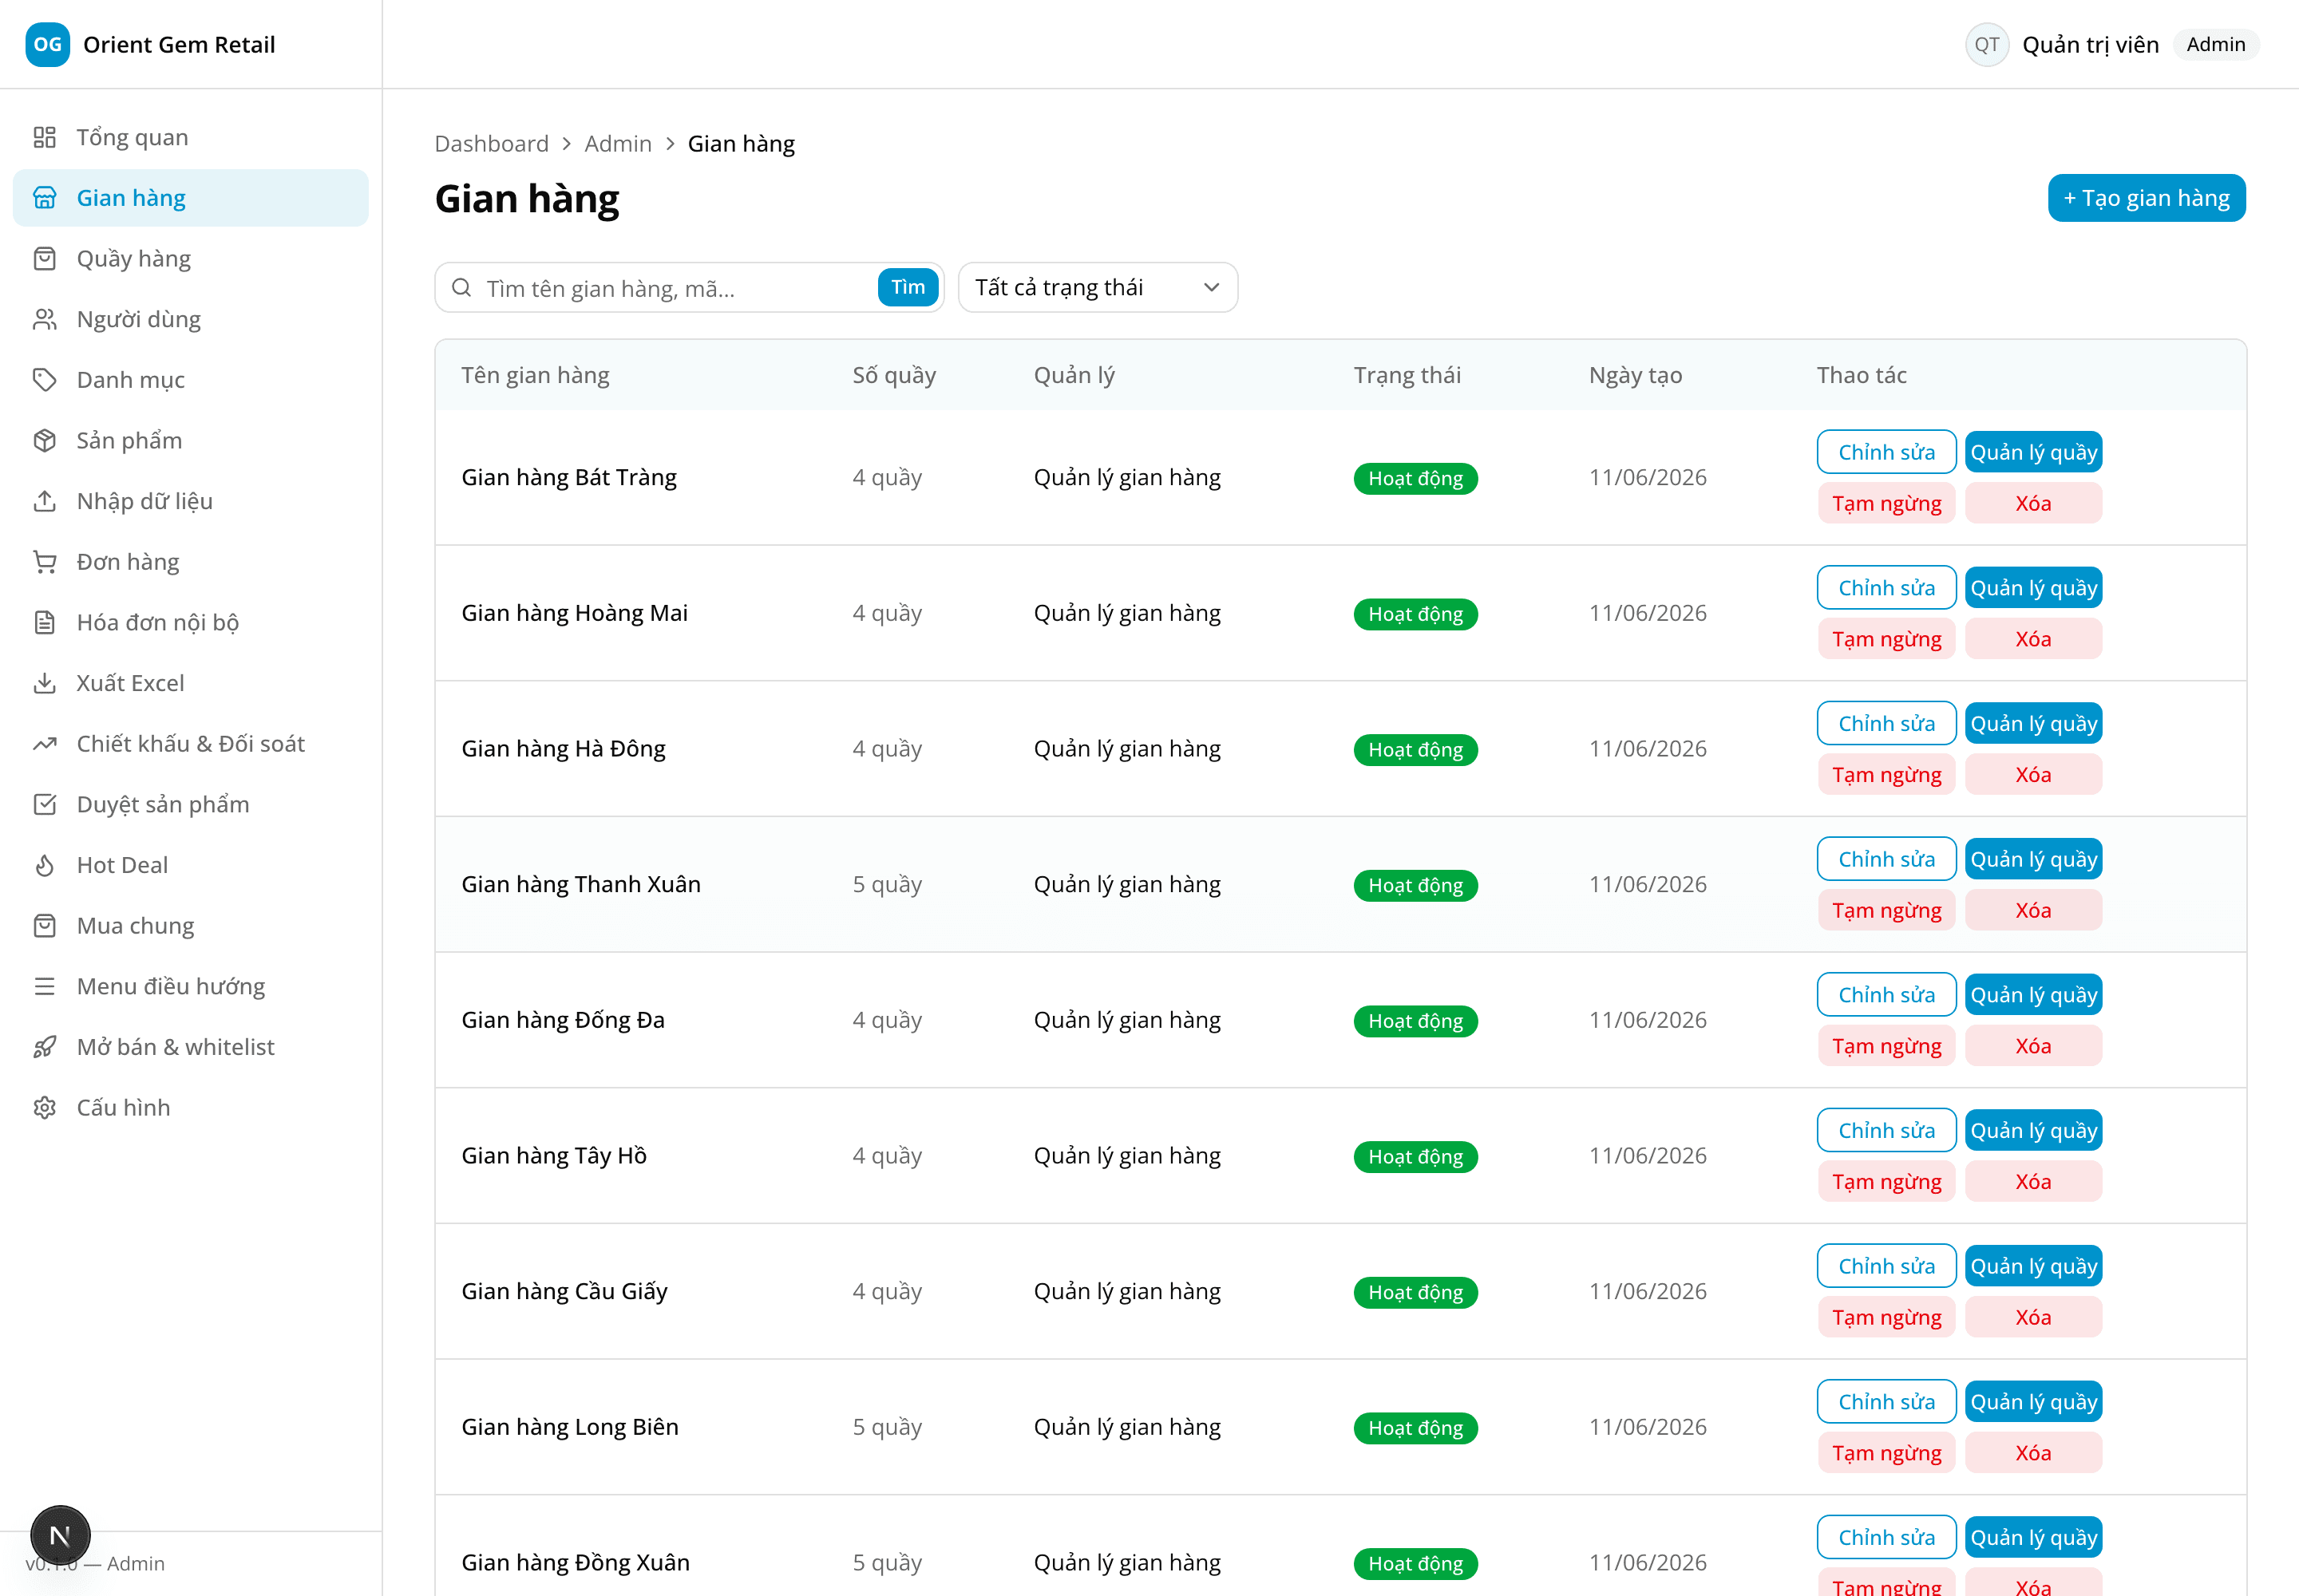Click the Gian hàng Thanh Xuân name cell

coord(580,884)
